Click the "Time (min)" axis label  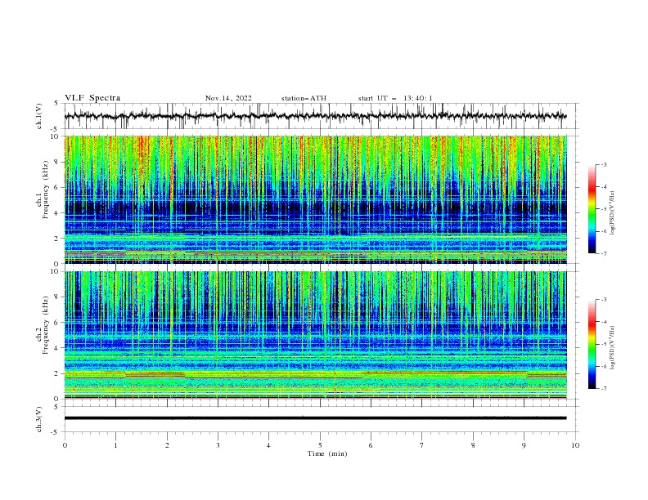(327, 453)
